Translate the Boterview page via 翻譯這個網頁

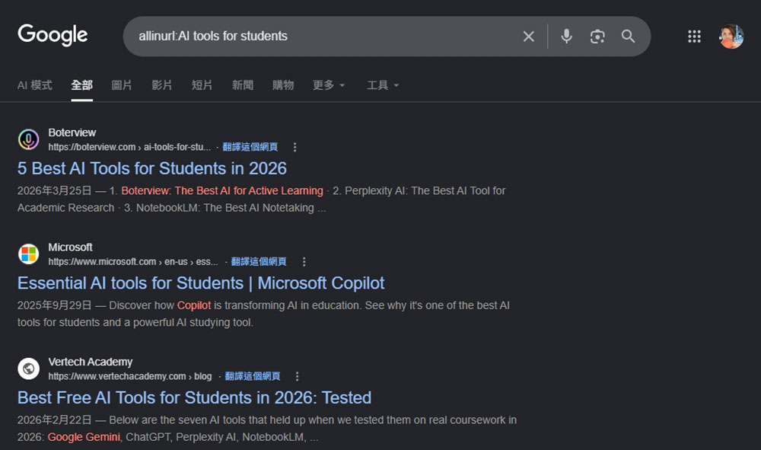pyautogui.click(x=250, y=147)
